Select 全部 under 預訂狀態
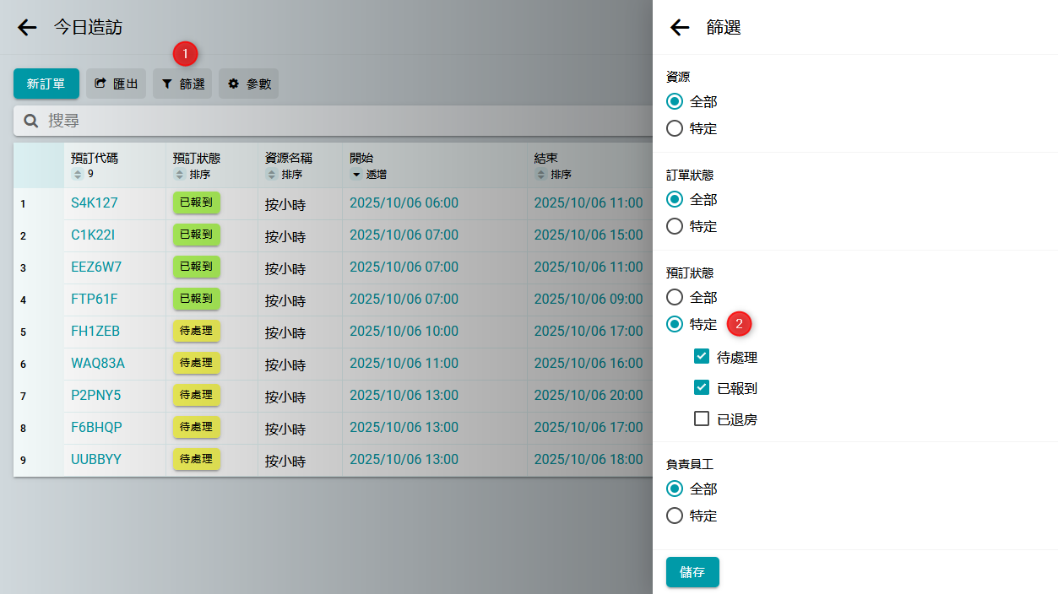The height and width of the screenshot is (594, 1058). pos(675,297)
